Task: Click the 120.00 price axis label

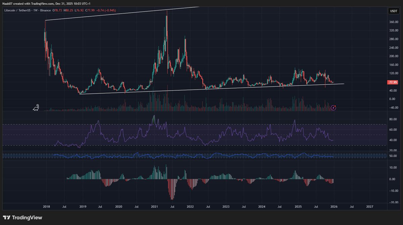Action: pos(393,73)
